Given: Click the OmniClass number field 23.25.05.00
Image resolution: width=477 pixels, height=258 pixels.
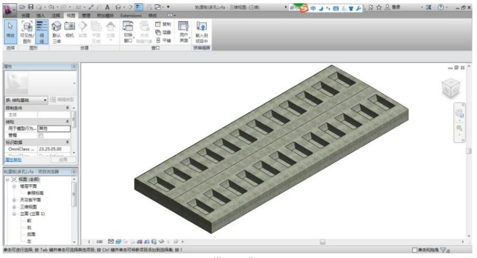Looking at the screenshot, I should (54, 149).
